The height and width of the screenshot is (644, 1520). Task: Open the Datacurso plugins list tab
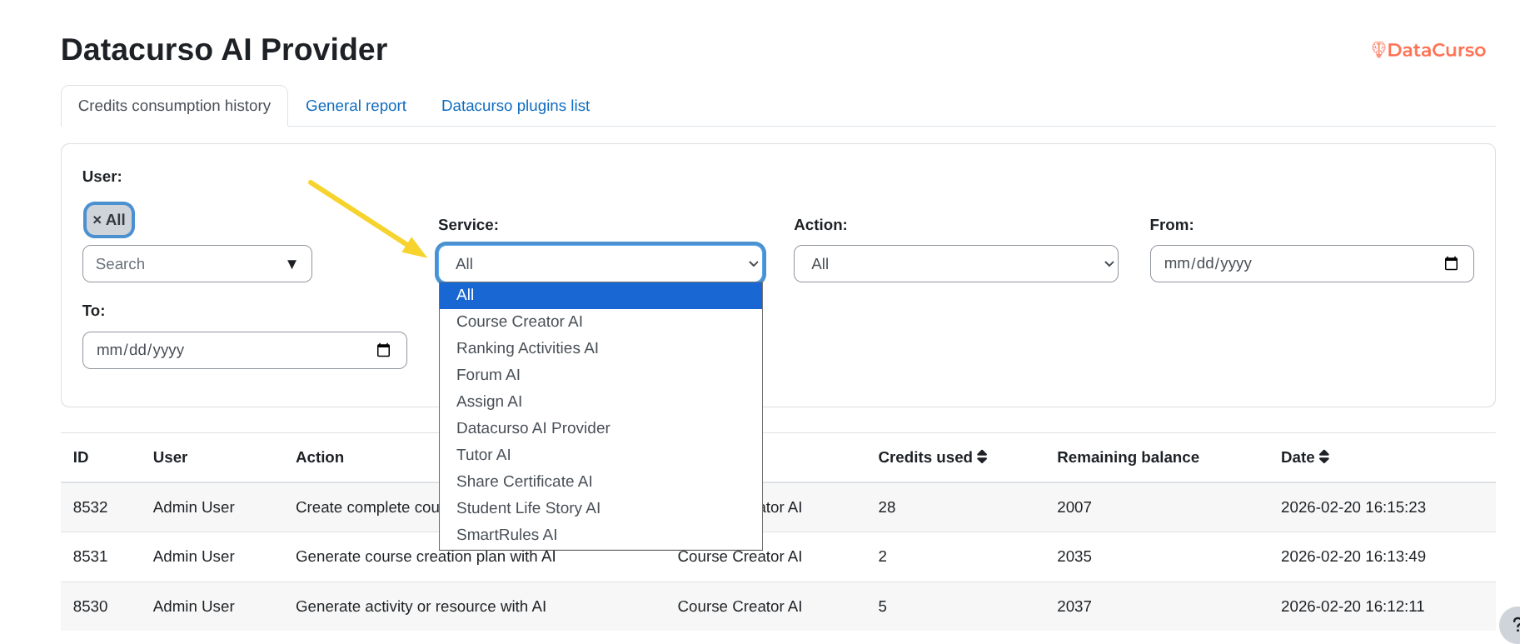[x=515, y=106]
